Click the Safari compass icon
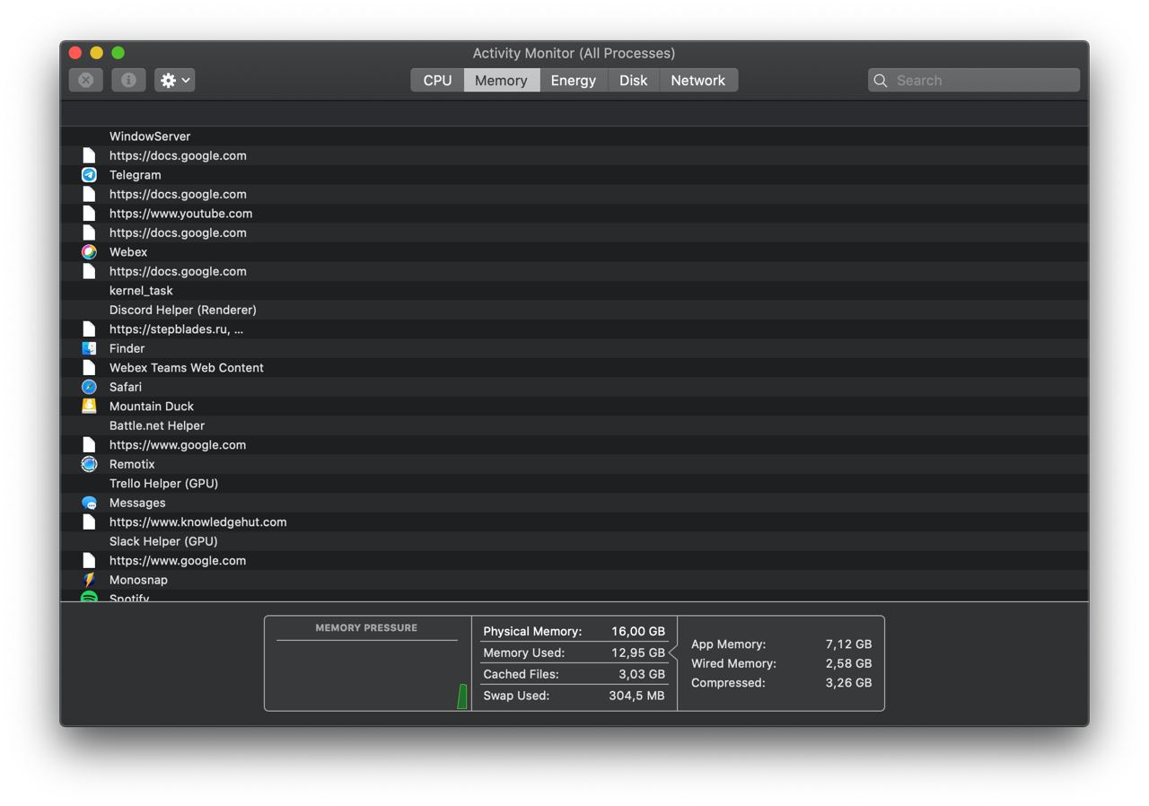The image size is (1149, 806). [x=89, y=387]
